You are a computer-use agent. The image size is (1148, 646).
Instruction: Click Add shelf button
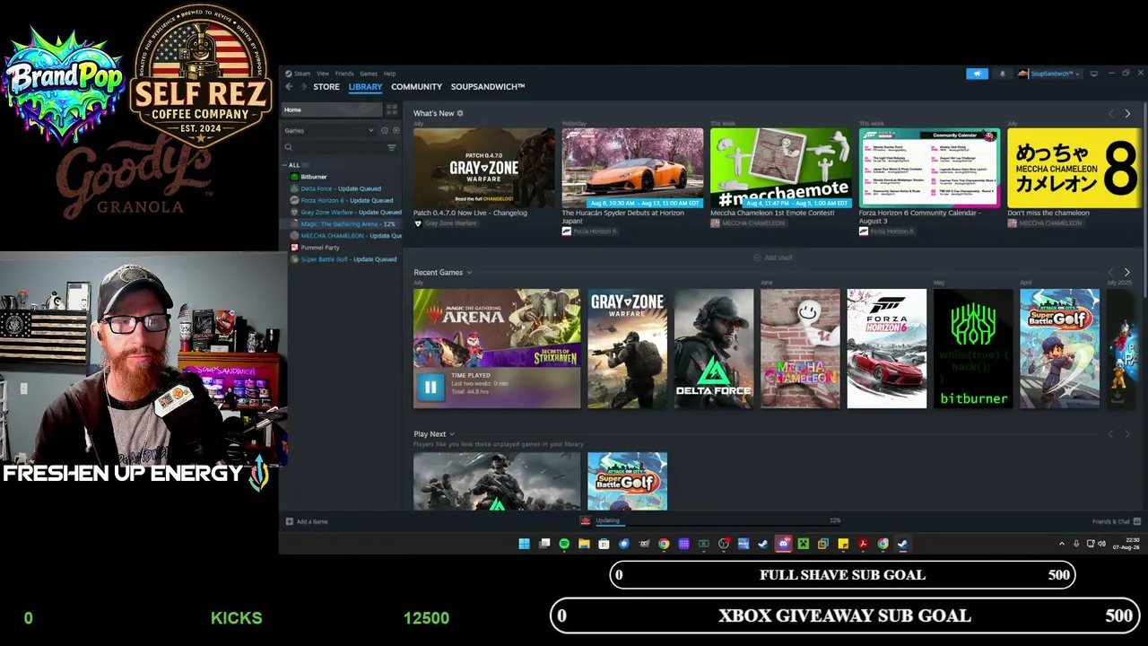(773, 258)
